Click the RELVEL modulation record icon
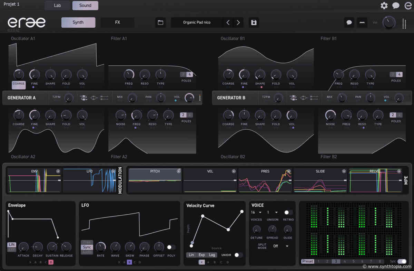Image resolution: width=414 pixels, height=271 pixels. click(399, 171)
